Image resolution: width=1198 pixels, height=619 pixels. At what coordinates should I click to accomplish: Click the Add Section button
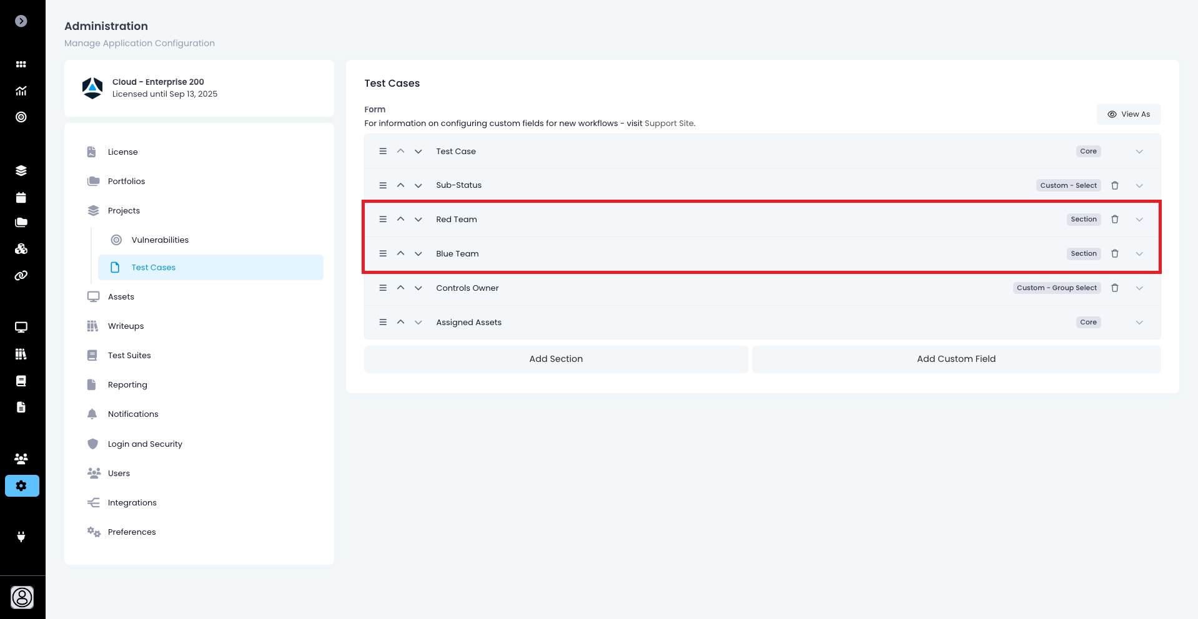coord(555,359)
